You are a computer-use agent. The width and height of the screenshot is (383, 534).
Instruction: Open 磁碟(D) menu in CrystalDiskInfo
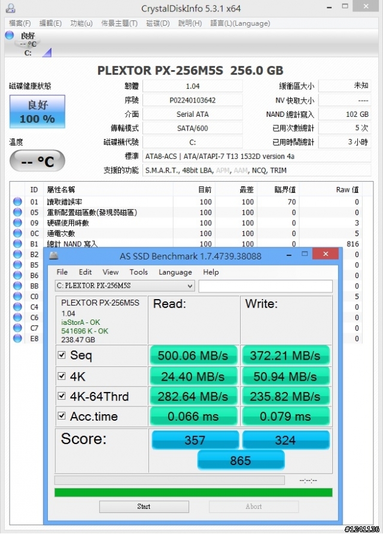(158, 23)
